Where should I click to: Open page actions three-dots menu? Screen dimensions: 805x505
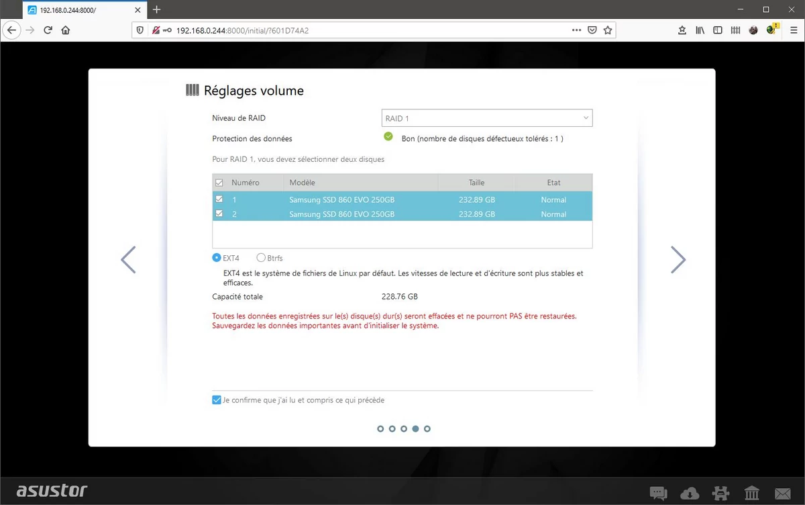[x=576, y=30]
